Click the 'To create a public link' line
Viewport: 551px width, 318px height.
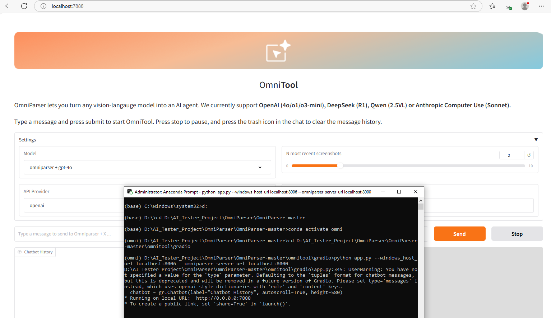[x=208, y=304]
